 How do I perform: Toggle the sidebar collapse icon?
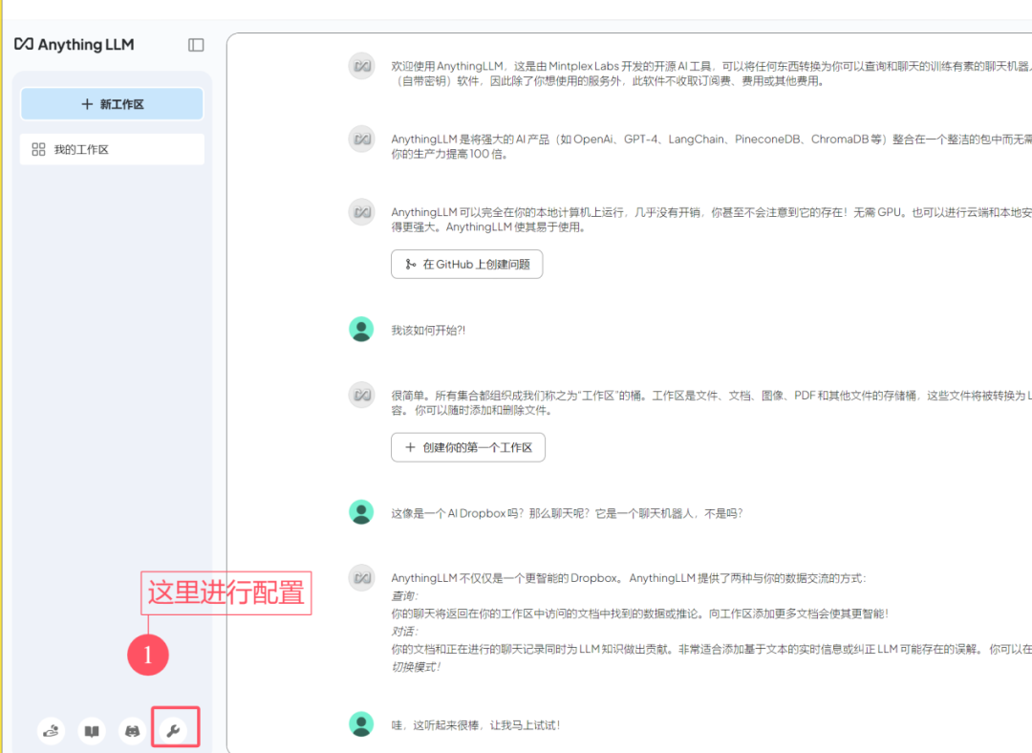tap(196, 45)
